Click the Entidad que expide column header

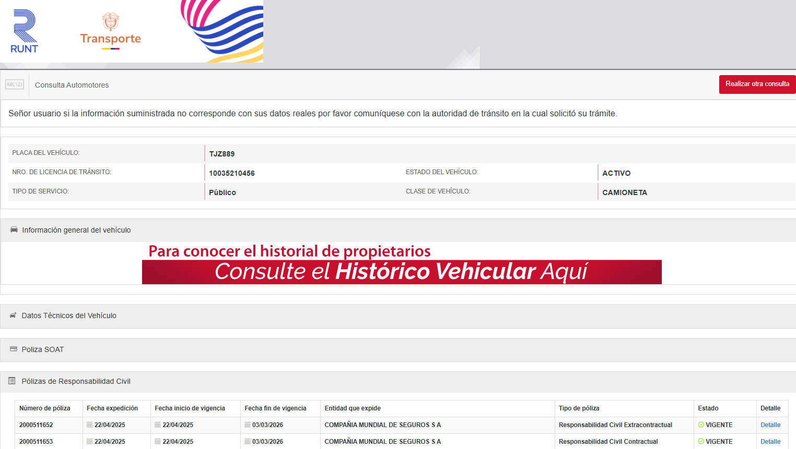pos(353,408)
